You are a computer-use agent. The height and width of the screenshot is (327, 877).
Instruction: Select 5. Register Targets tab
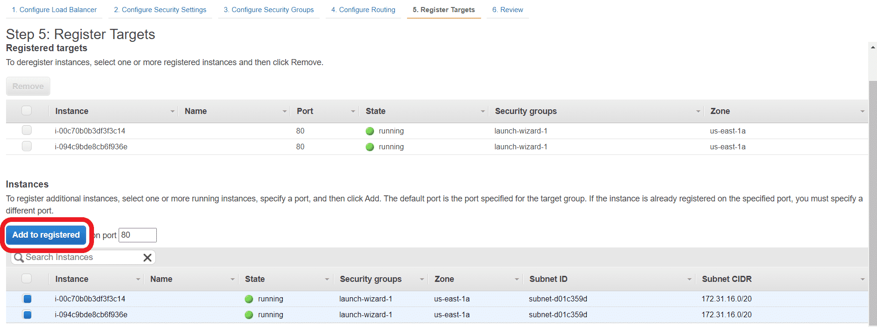(x=444, y=10)
